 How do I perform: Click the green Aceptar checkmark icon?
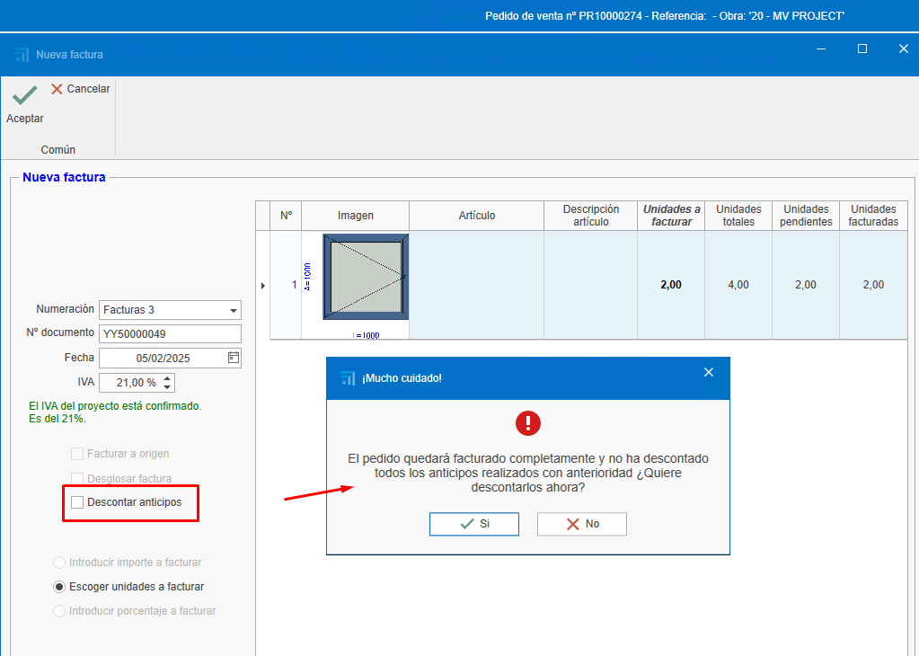(24, 95)
